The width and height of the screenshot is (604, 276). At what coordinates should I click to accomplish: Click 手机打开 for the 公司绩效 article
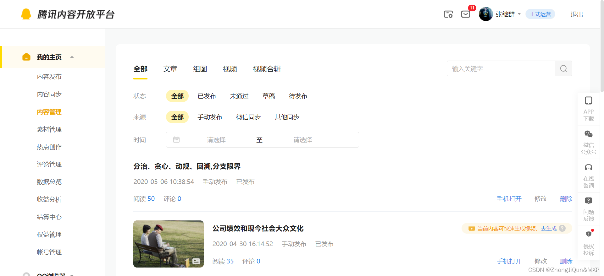click(x=509, y=261)
